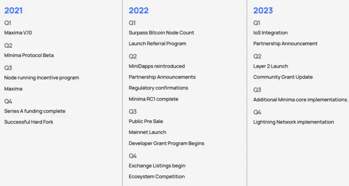349x186 pixels.
Task: Select Launch Referral Program item
Action: tap(158, 44)
